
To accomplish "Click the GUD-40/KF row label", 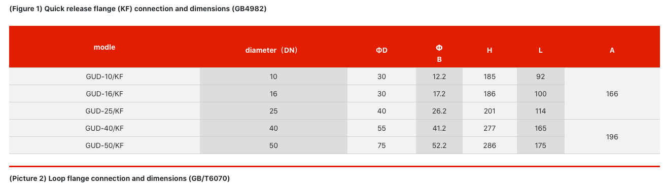I will coord(104,128).
